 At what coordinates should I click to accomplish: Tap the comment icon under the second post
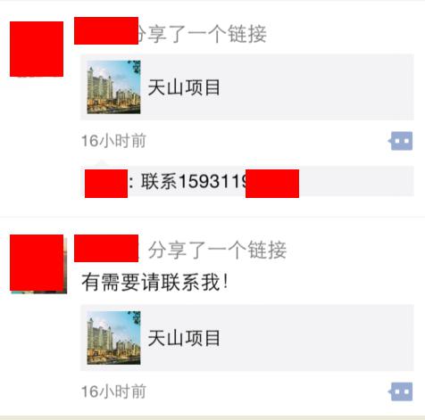[x=401, y=391]
